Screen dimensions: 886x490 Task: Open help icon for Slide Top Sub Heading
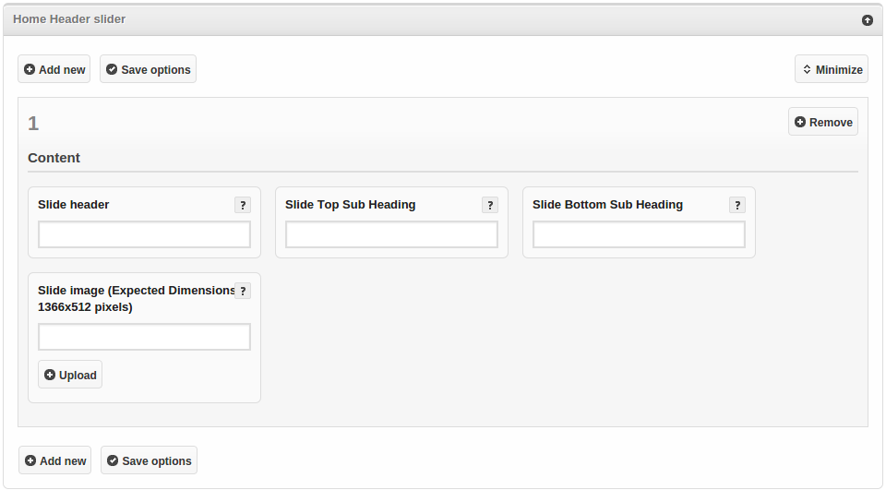[490, 206]
